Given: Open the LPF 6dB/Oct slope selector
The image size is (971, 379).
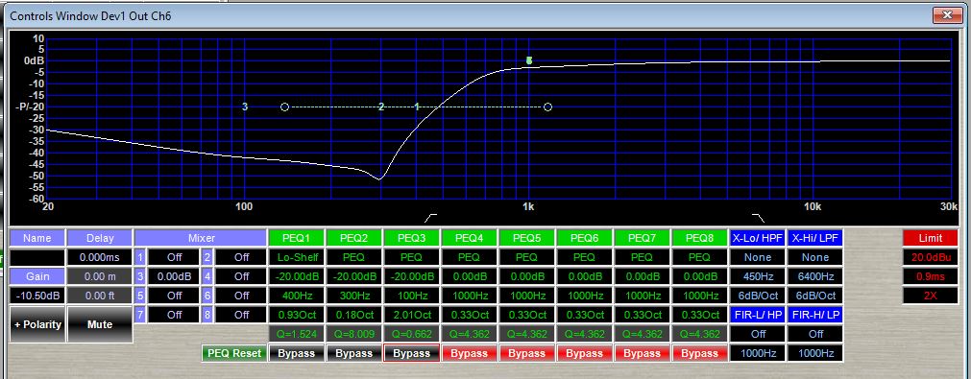Looking at the screenshot, I should click(x=815, y=296).
